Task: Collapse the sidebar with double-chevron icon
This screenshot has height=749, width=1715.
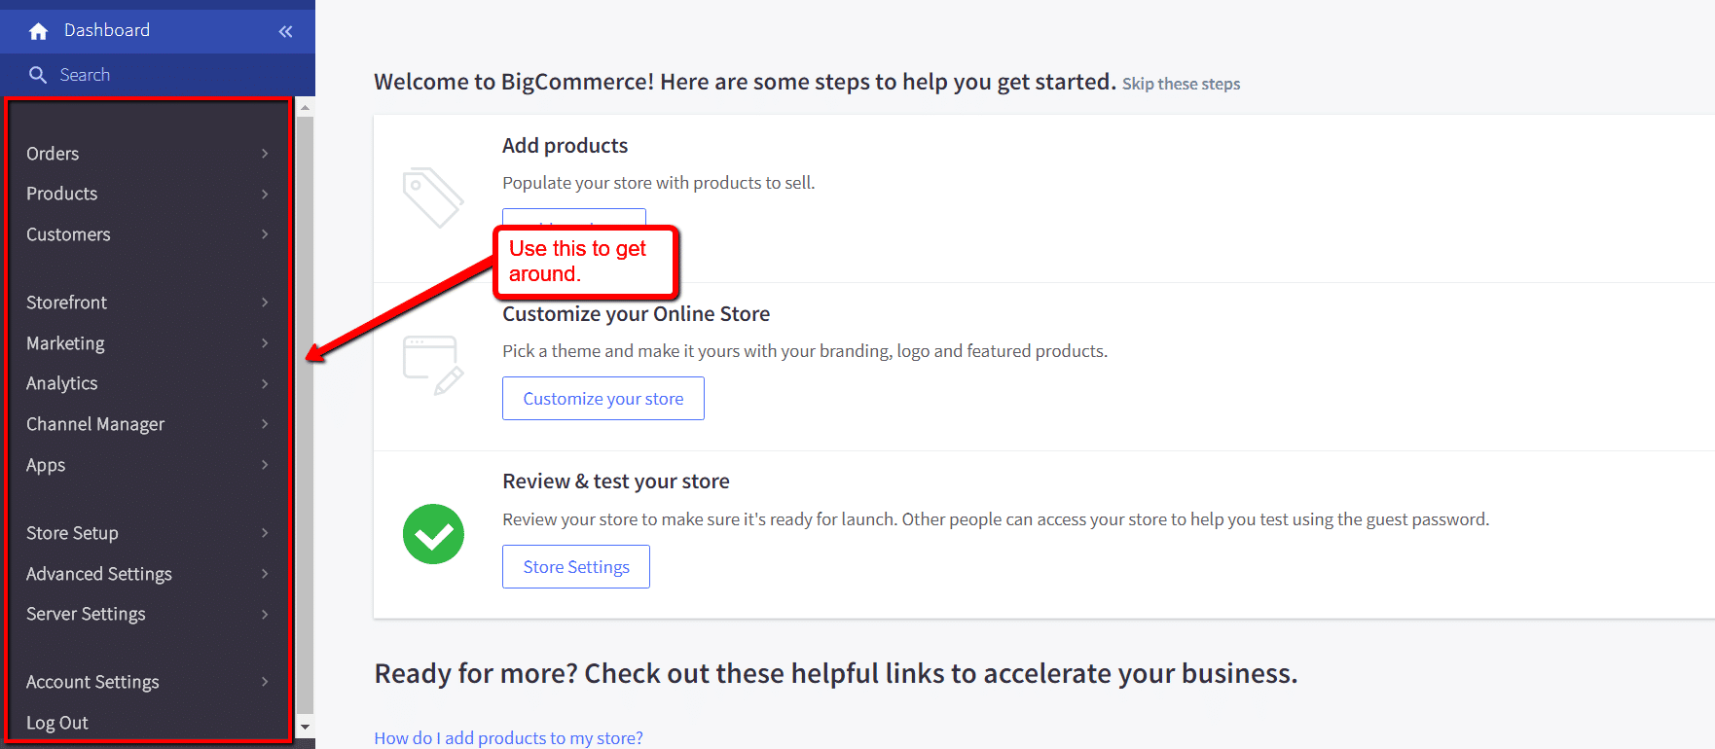Action: (285, 31)
